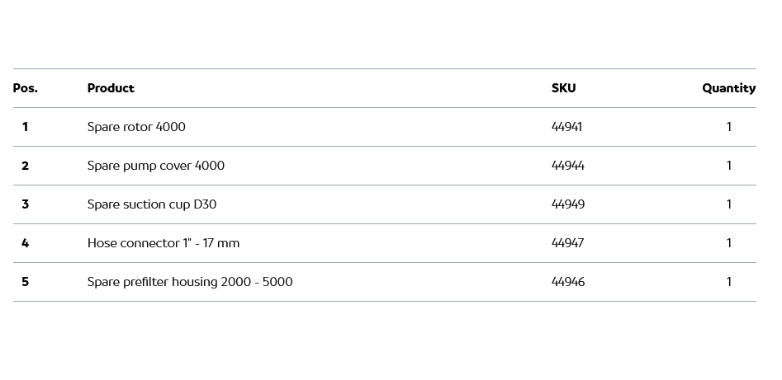782x380 pixels.
Task: Select SKU 44949
Action: click(x=567, y=204)
